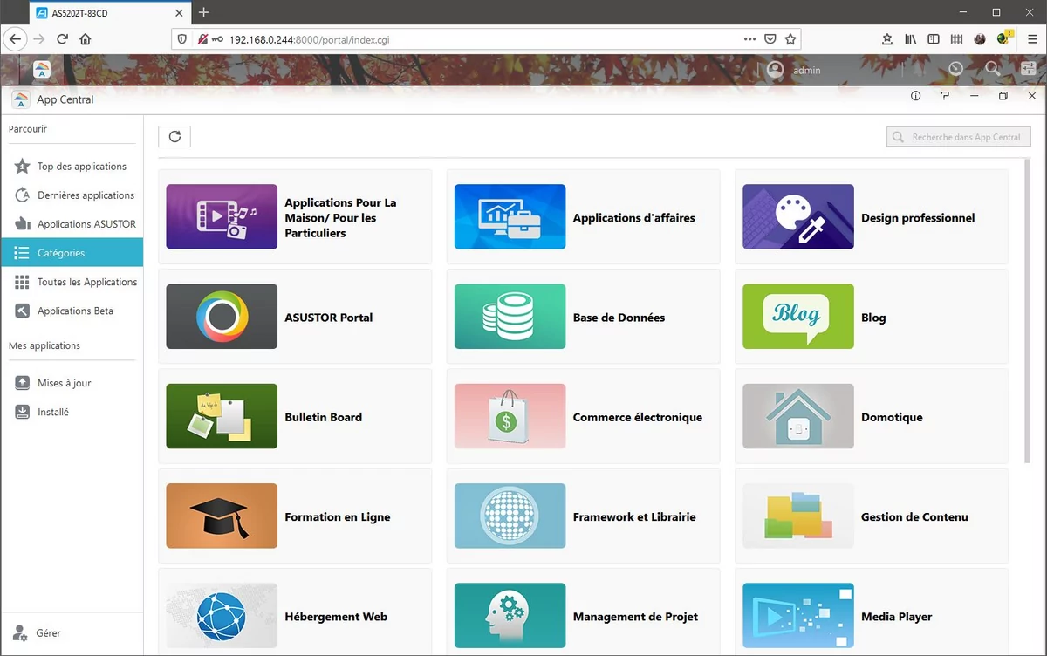
Task: Open Design professionnel category
Action: click(872, 217)
